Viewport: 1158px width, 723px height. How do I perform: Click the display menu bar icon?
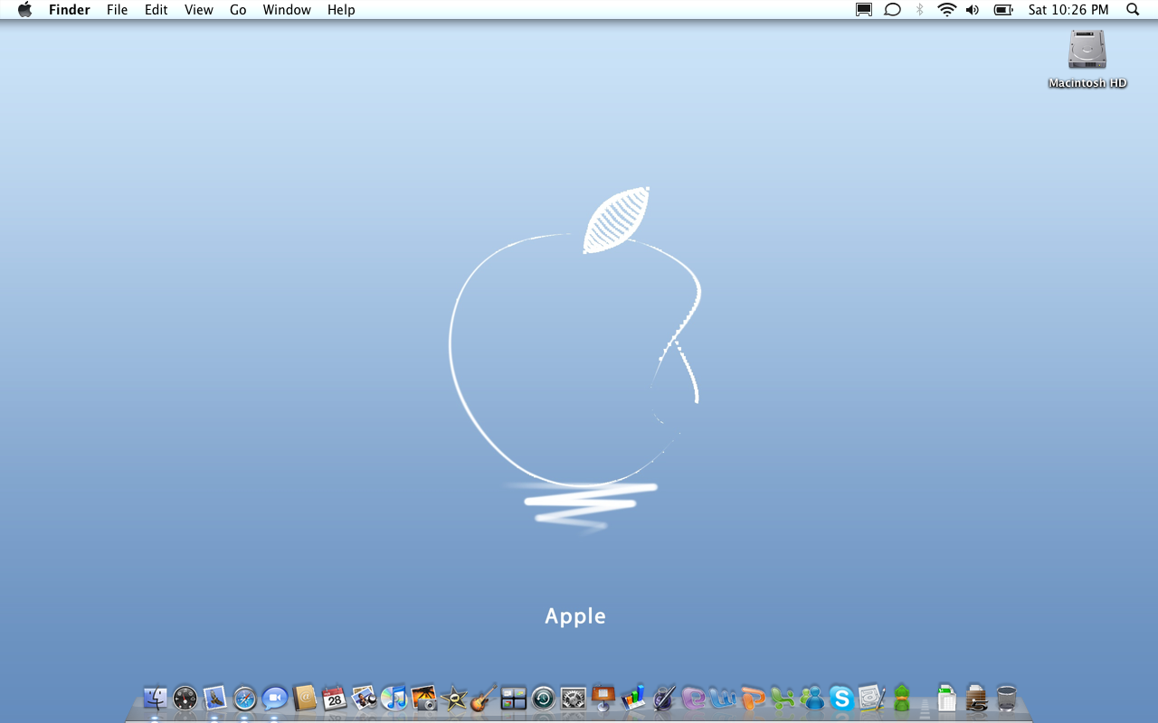point(864,10)
